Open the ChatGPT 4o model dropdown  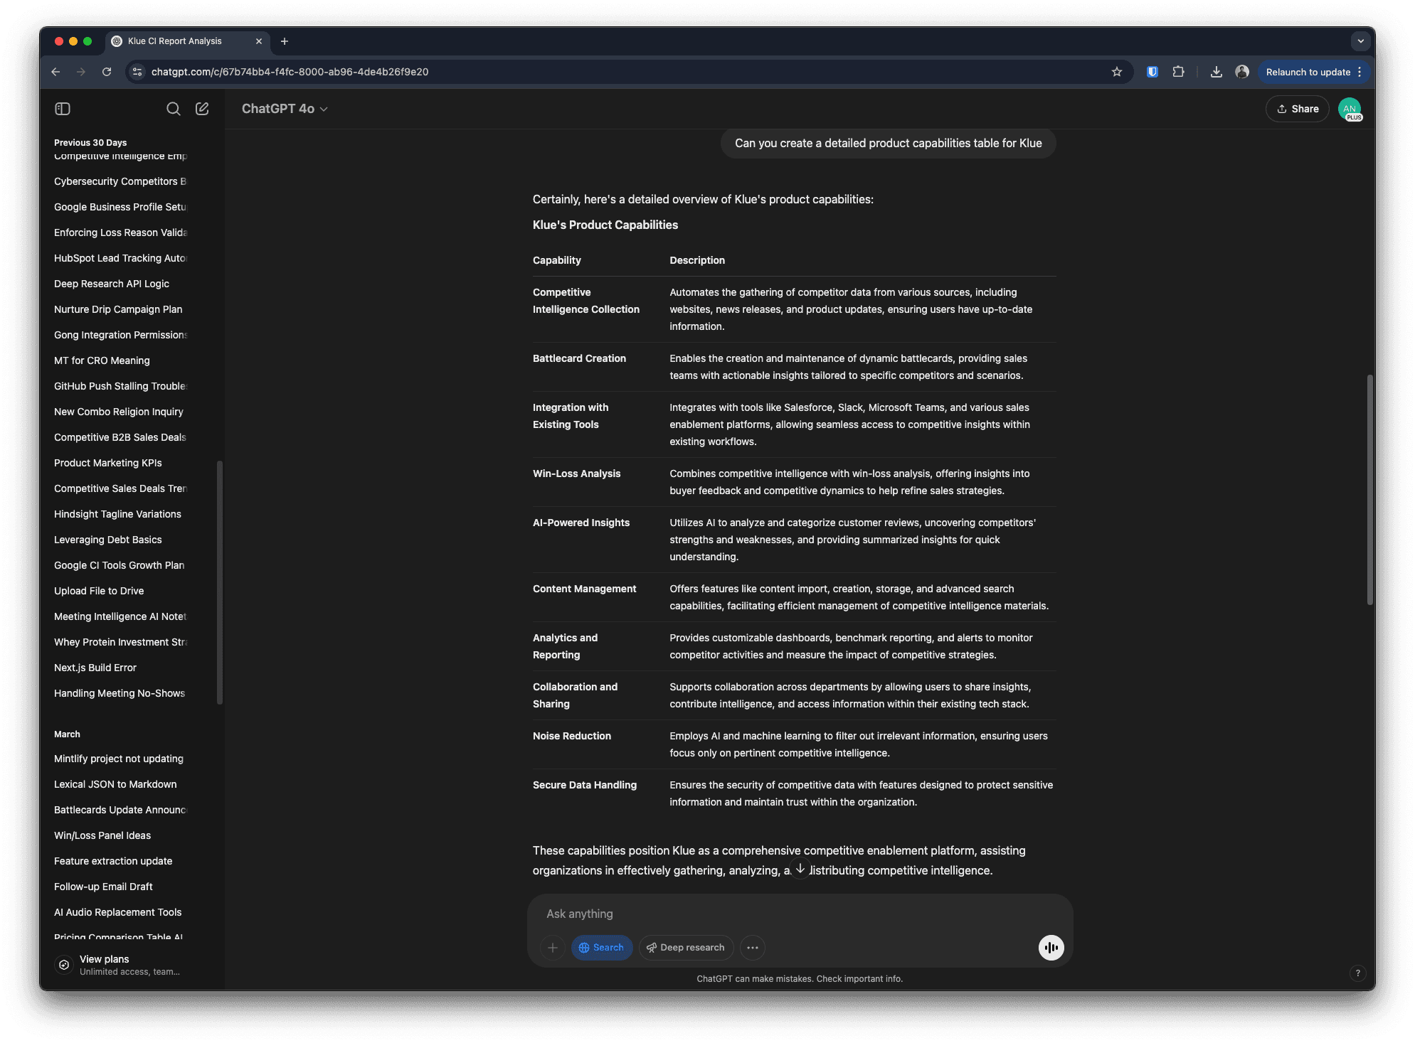[x=285, y=109]
